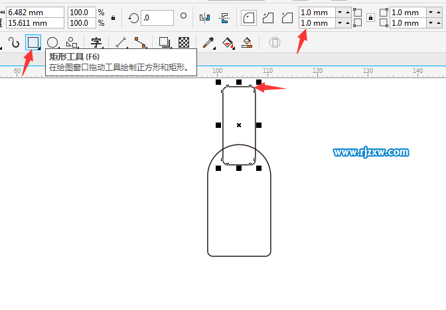Screen dimensions: 446x310
Task: Click the top-left corner radius 1.0 mm field
Action: tap(317, 13)
